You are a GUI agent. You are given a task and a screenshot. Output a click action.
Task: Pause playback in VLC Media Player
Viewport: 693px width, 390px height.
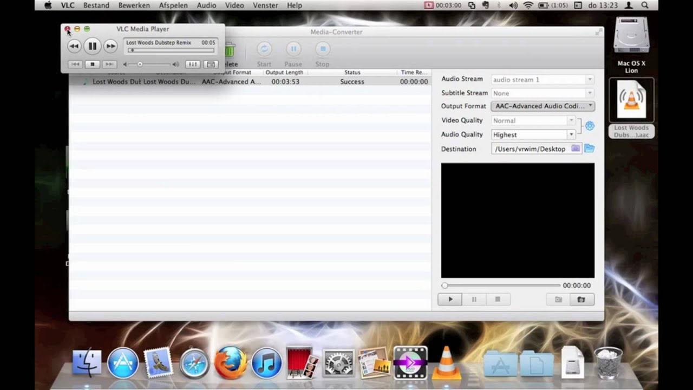[92, 46]
